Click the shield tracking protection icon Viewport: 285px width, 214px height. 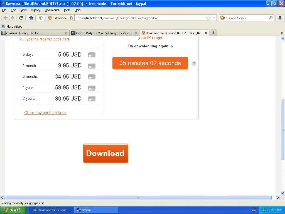tap(41, 18)
